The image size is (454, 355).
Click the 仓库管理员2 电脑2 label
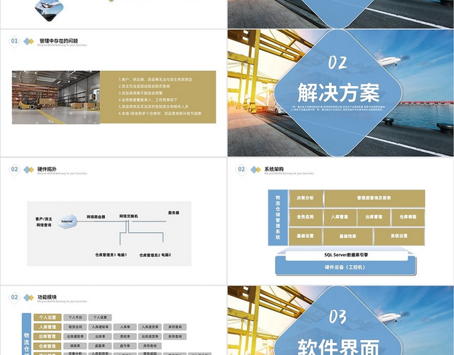[x=155, y=256]
